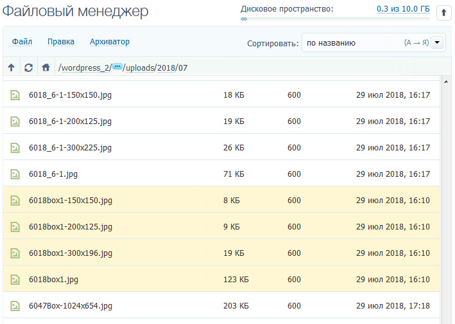The width and height of the screenshot is (455, 324).
Task: Open the '0.3 из 10.0 ГБ' disk usage link
Action: point(403,9)
